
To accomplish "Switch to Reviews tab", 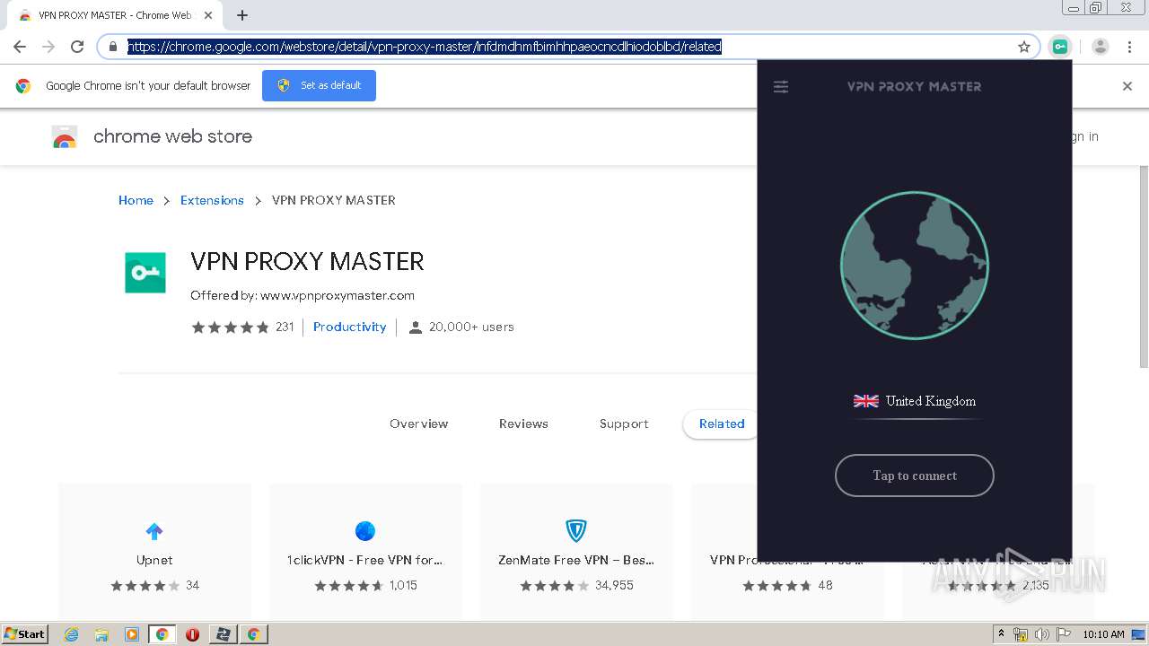I will point(523,423).
